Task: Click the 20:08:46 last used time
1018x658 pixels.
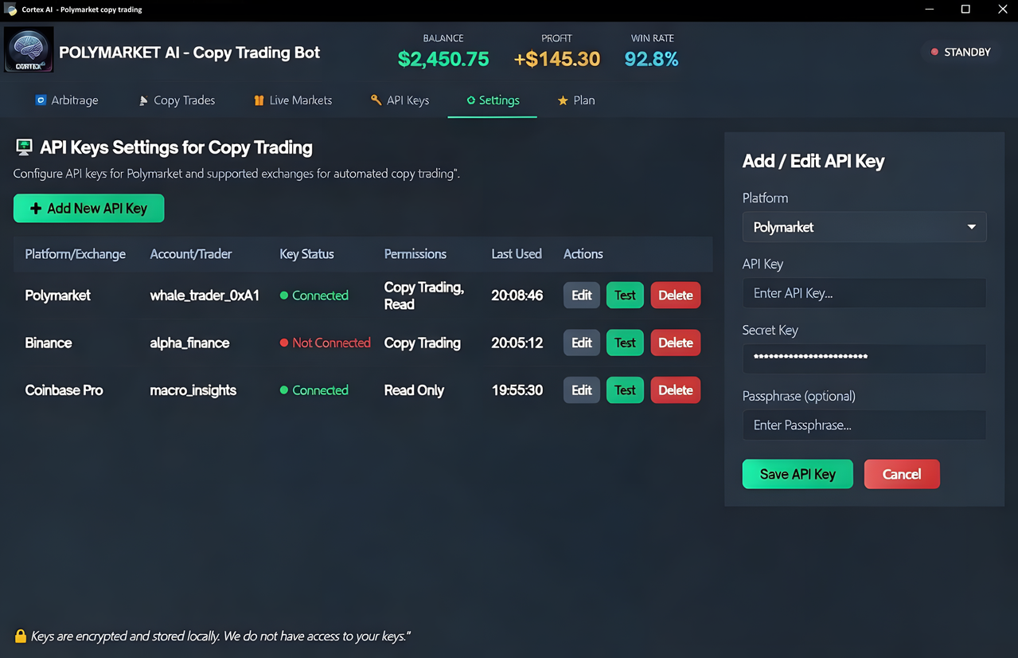Action: (x=517, y=296)
